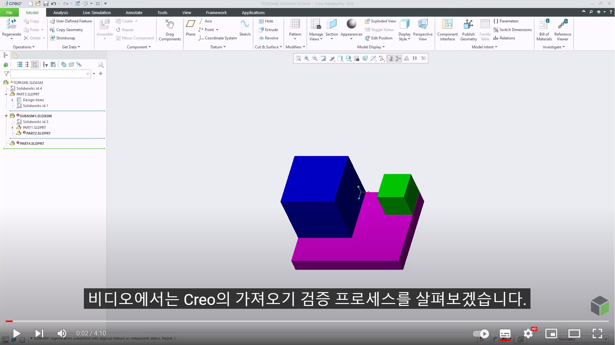Start the Sketch tool
Image resolution: width=615 pixels, height=345 pixels.
pyautogui.click(x=245, y=28)
